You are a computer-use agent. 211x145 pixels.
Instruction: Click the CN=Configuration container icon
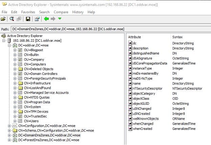(15, 126)
